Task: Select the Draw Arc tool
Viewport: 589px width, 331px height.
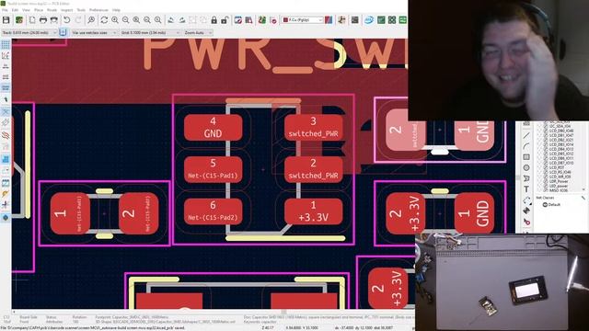Action: coord(526,146)
